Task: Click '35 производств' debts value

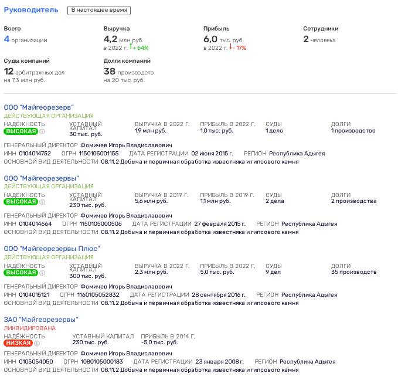Action: [x=353, y=272]
